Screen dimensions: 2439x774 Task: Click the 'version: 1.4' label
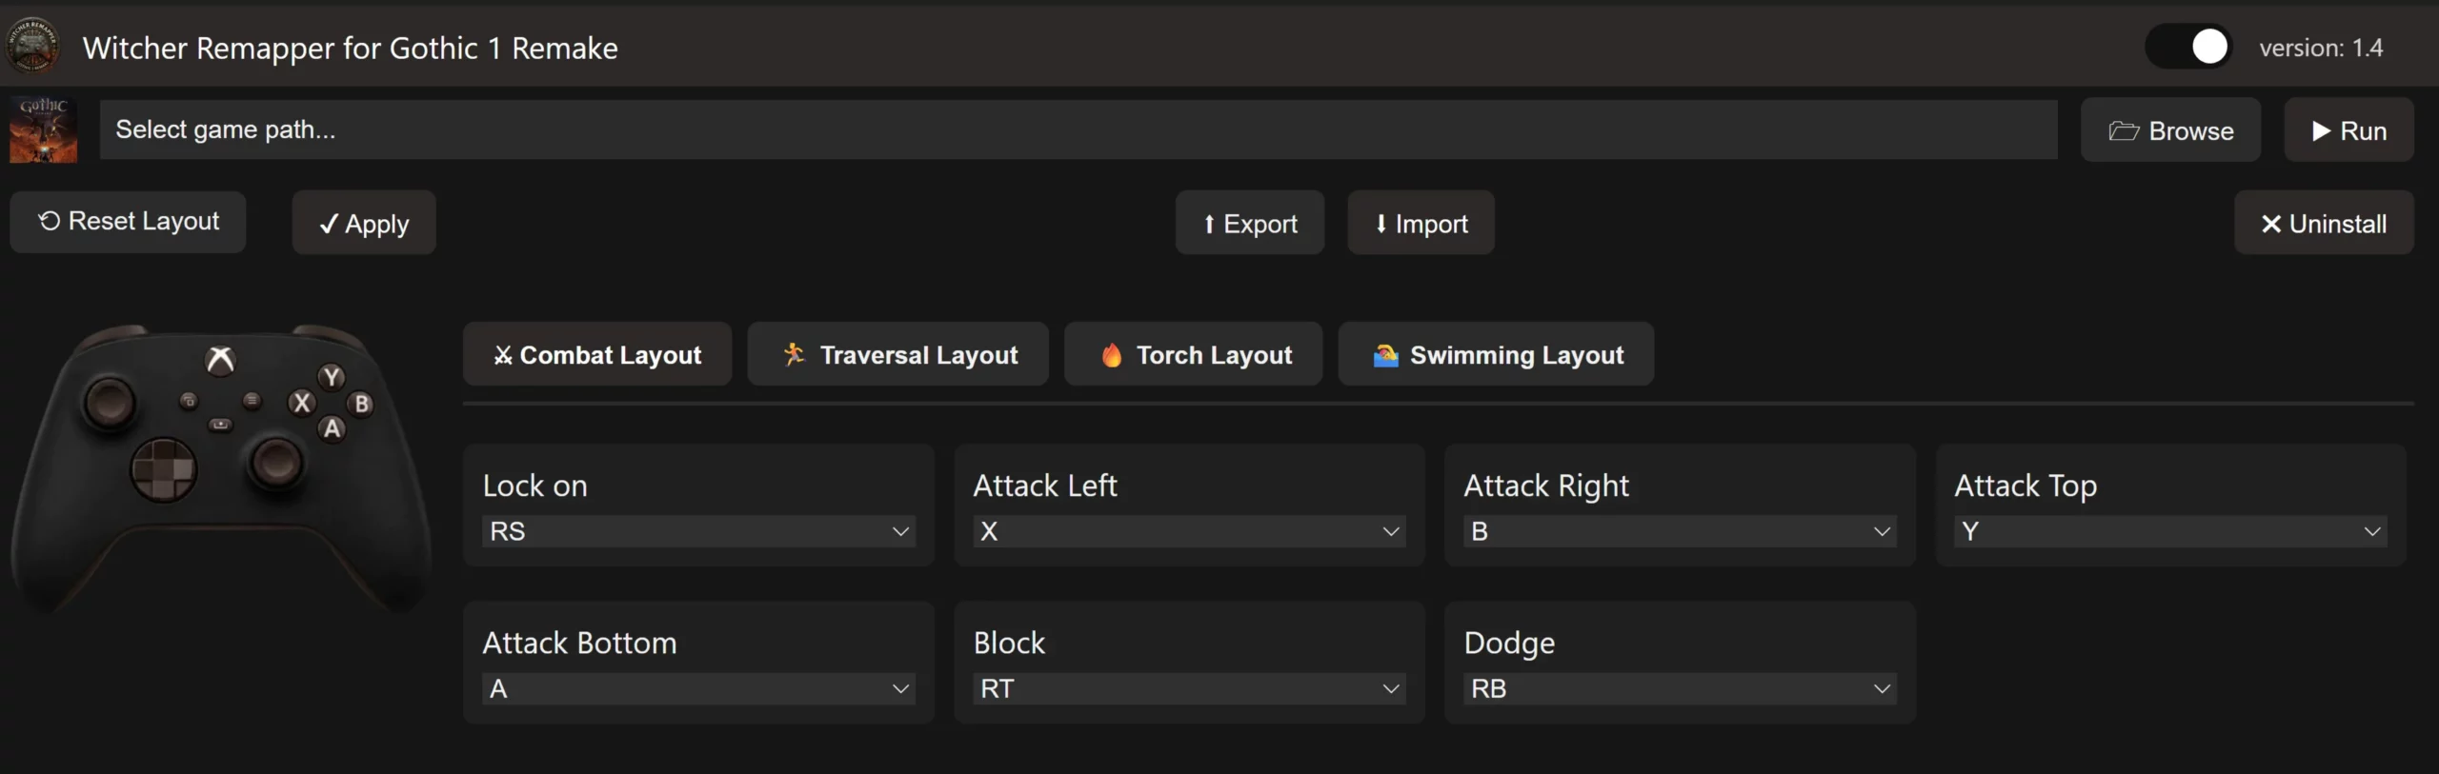click(x=2321, y=48)
